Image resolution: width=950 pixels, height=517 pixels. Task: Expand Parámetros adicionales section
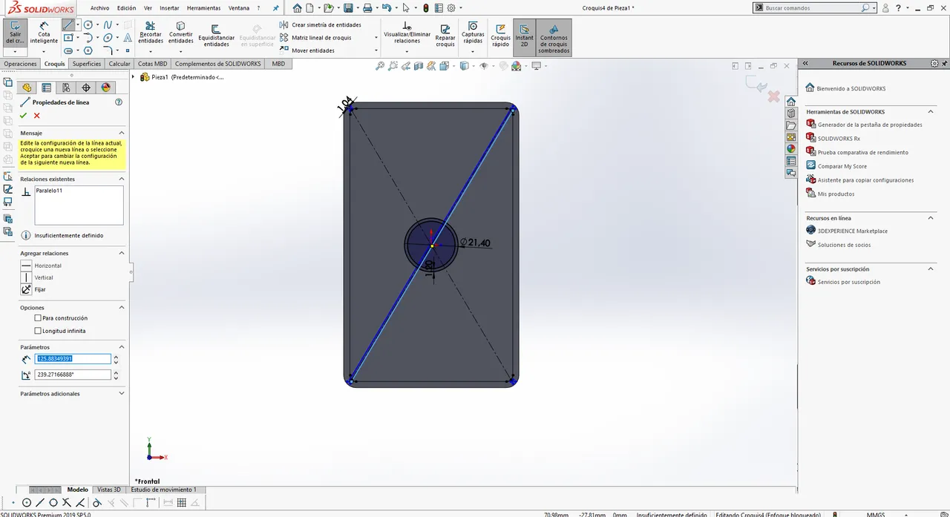122,394
